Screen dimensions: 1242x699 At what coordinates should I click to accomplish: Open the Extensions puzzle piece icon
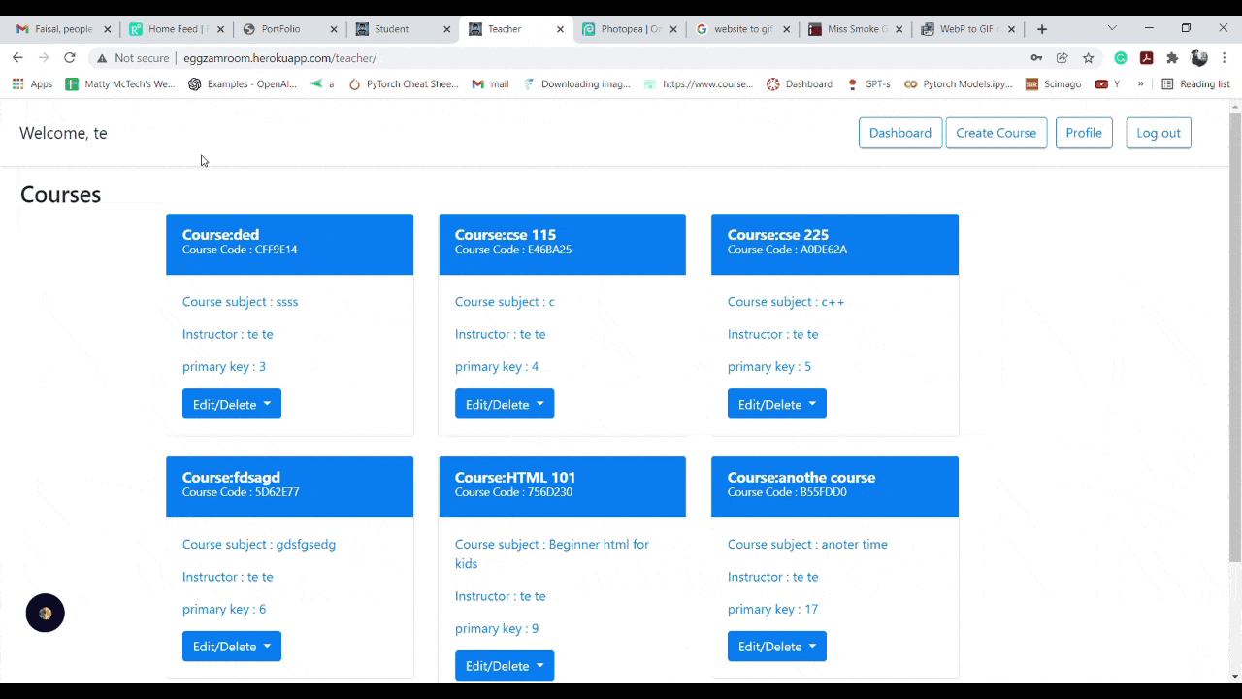(x=1172, y=58)
